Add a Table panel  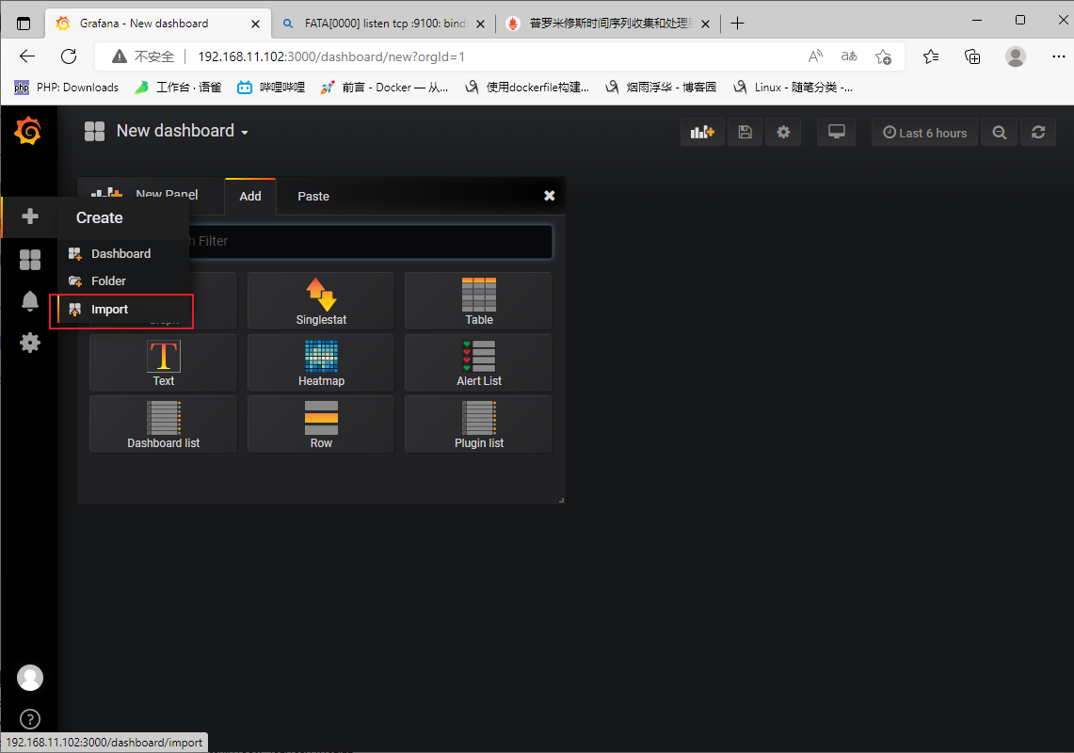click(x=479, y=301)
